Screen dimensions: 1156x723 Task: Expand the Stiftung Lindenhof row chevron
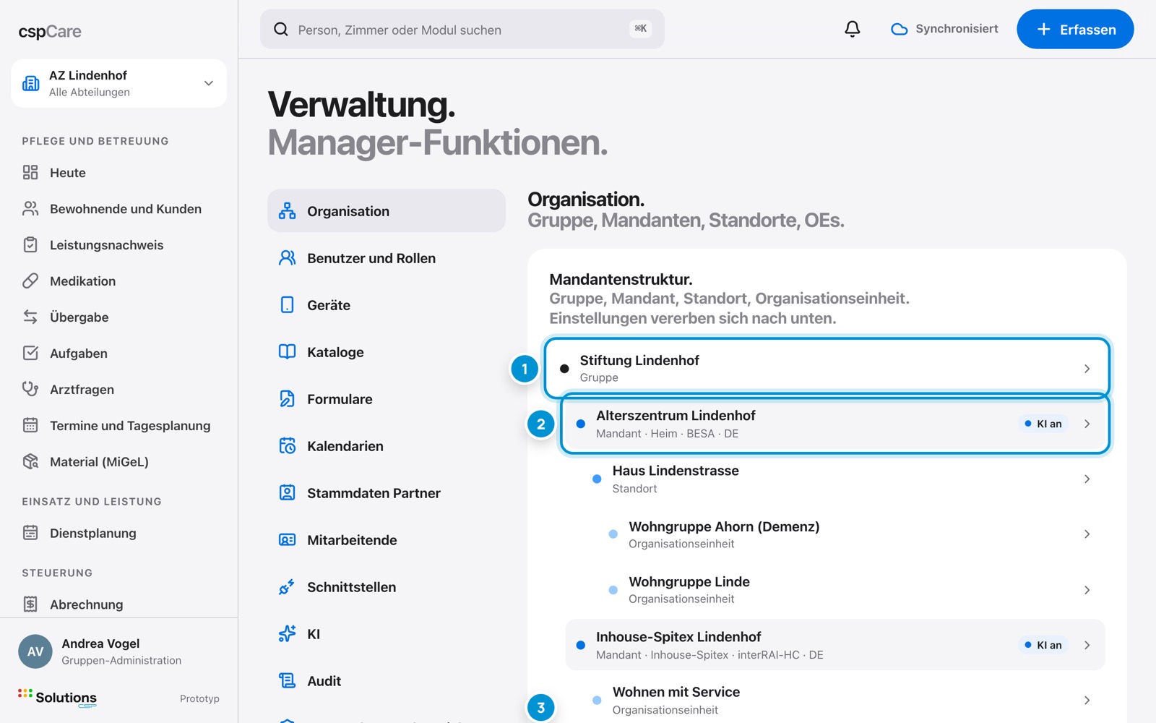(1087, 369)
